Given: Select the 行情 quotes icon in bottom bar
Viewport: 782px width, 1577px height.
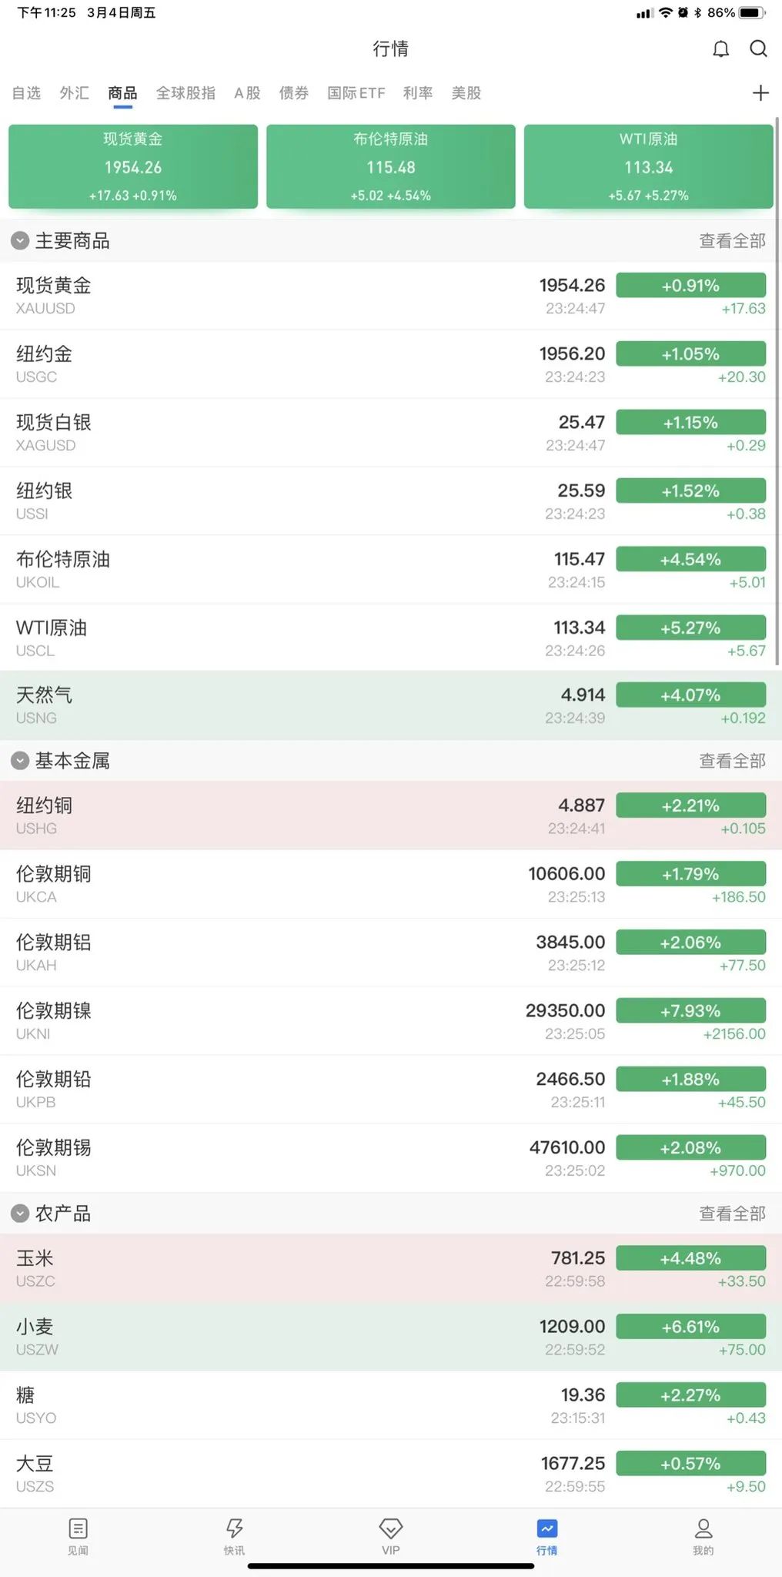Looking at the screenshot, I should pos(547,1538).
